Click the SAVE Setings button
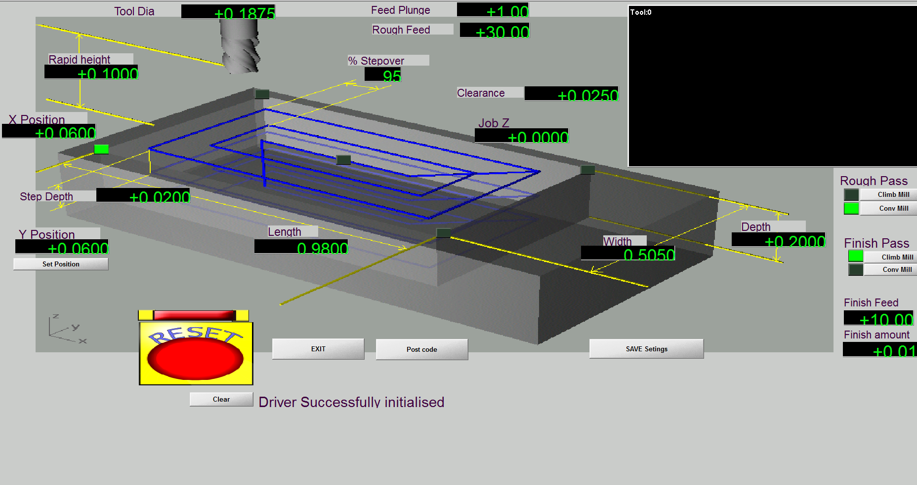The height and width of the screenshot is (485, 917). coord(647,349)
